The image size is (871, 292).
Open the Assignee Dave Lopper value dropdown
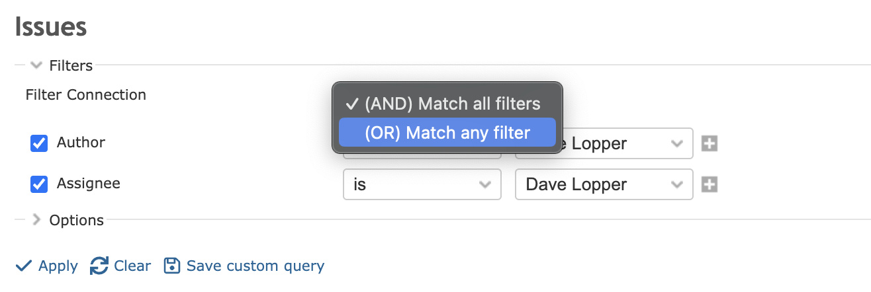(x=604, y=184)
